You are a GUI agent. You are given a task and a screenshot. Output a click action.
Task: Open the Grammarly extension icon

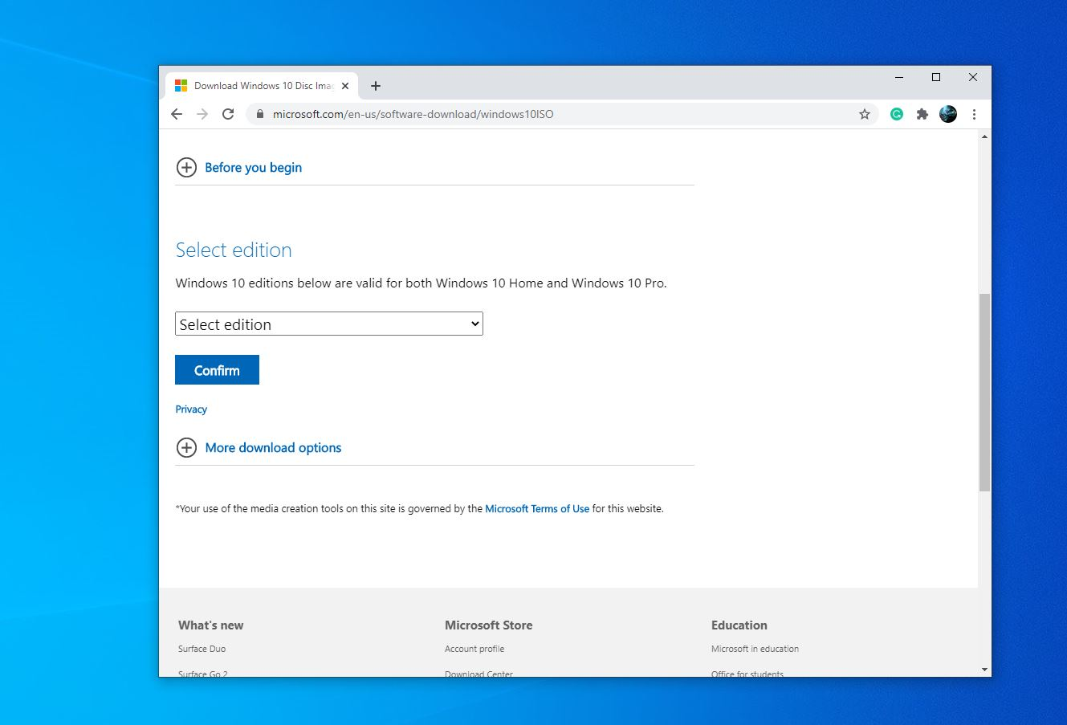(897, 114)
